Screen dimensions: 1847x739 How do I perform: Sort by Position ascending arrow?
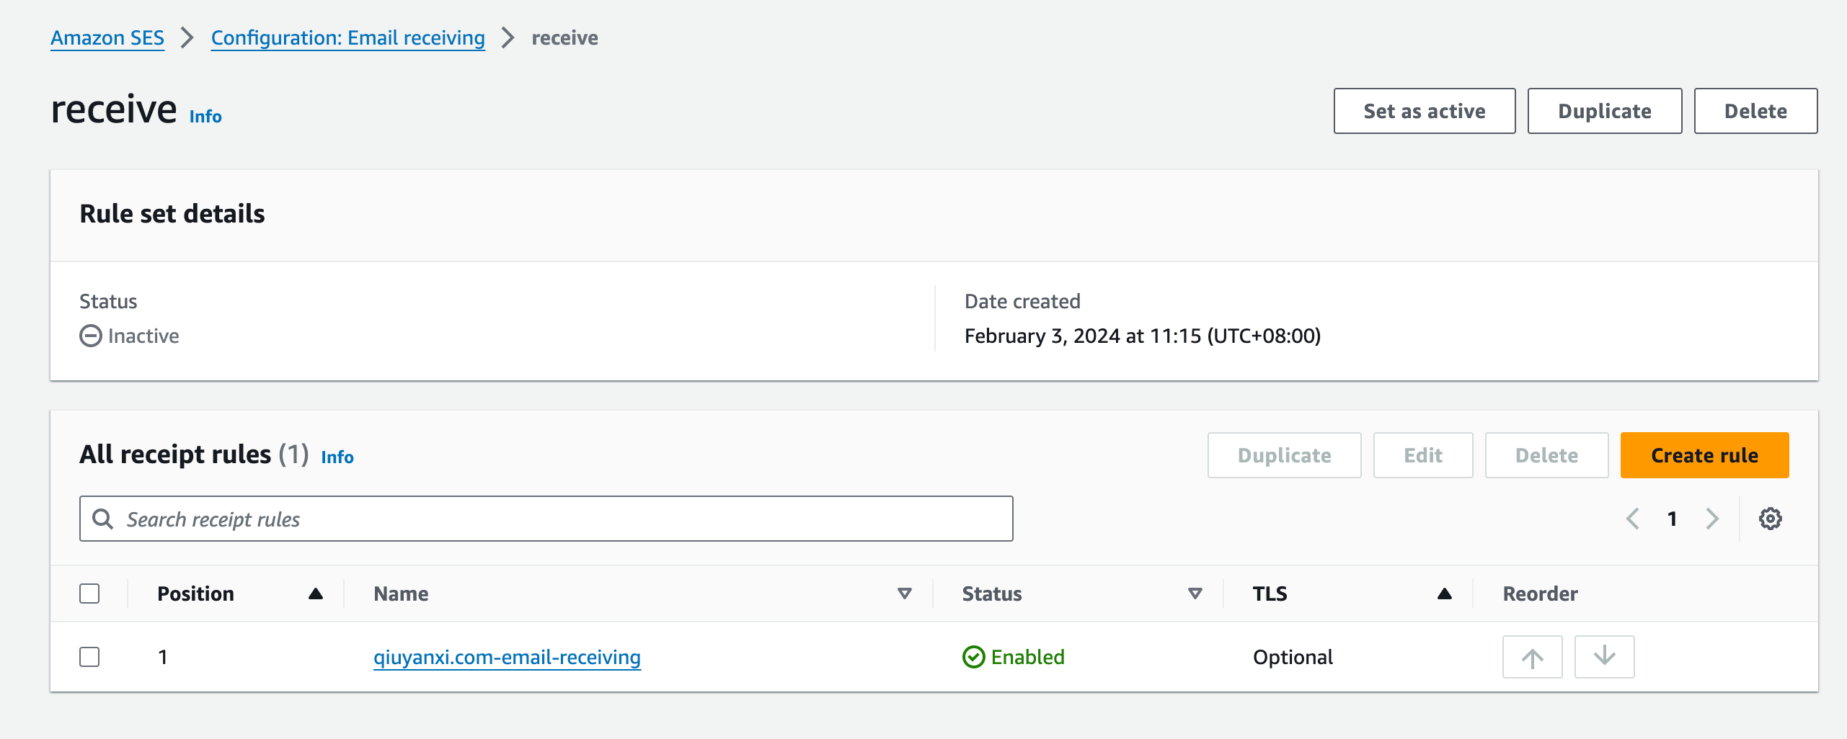315,594
